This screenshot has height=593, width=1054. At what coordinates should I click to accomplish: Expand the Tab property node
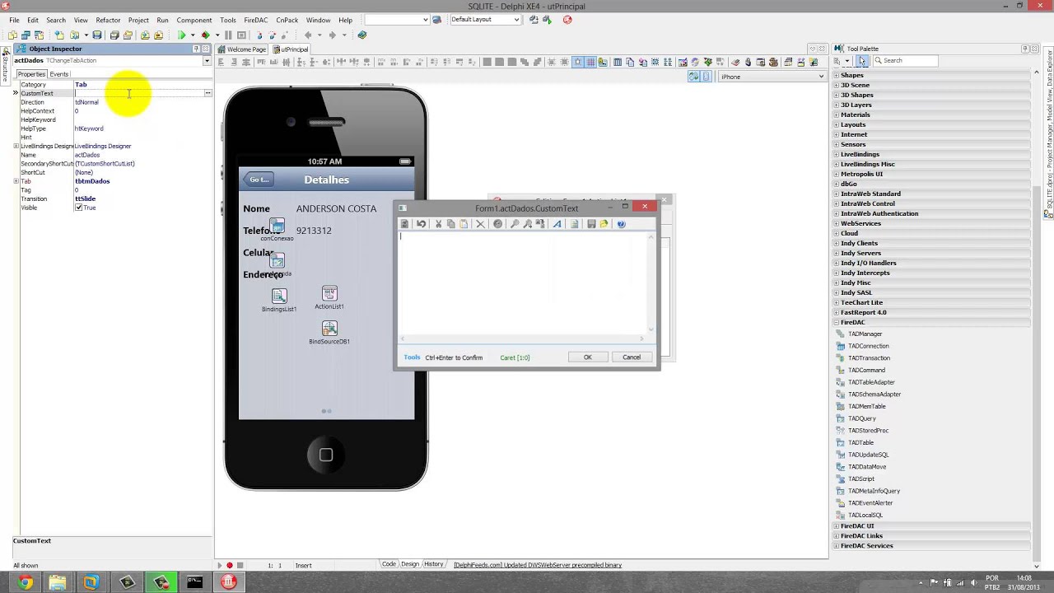coord(16,181)
